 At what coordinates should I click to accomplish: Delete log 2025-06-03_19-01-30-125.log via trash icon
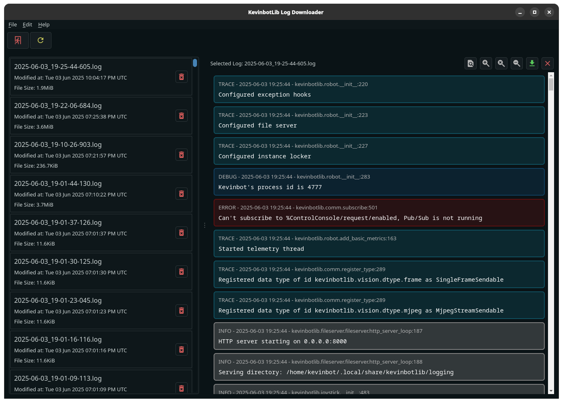(x=182, y=272)
